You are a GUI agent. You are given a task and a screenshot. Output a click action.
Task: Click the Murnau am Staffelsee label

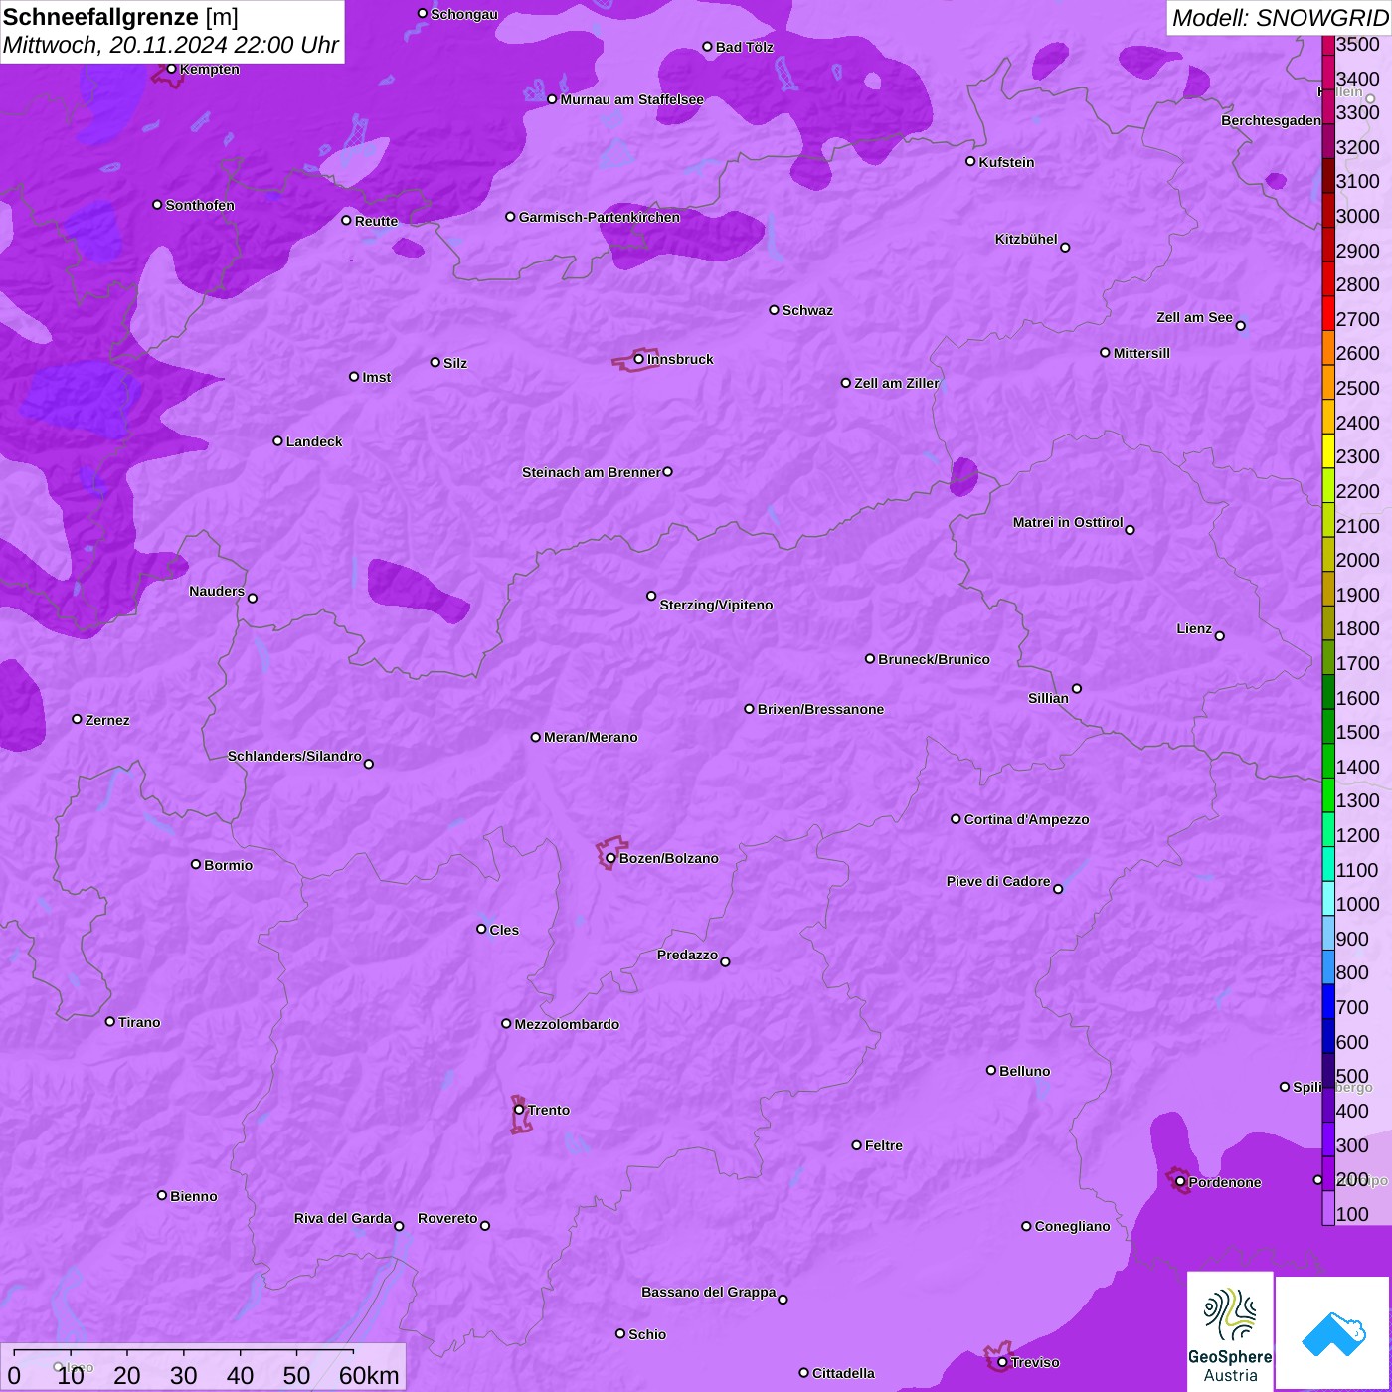(x=631, y=99)
